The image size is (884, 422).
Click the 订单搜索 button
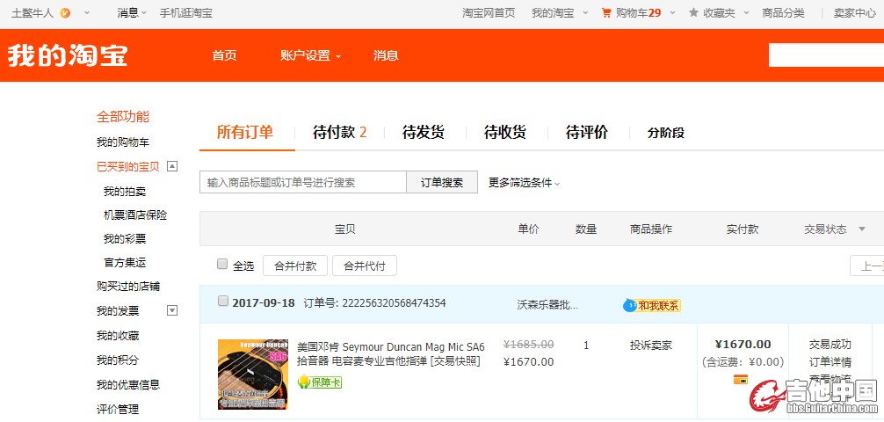pyautogui.click(x=442, y=183)
